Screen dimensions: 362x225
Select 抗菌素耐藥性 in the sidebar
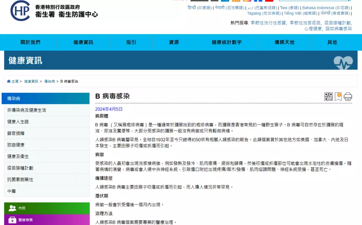pos(20,180)
